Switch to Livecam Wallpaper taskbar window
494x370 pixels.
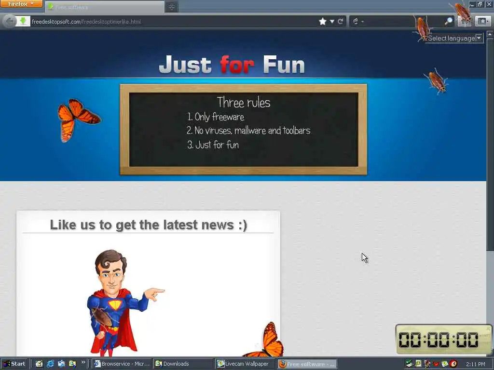pyautogui.click(x=245, y=364)
